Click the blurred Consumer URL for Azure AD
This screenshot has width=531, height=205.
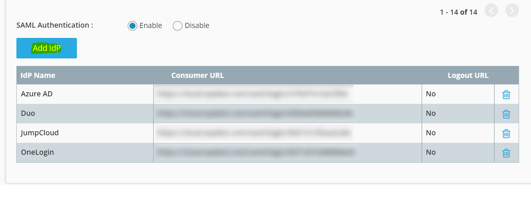point(254,94)
